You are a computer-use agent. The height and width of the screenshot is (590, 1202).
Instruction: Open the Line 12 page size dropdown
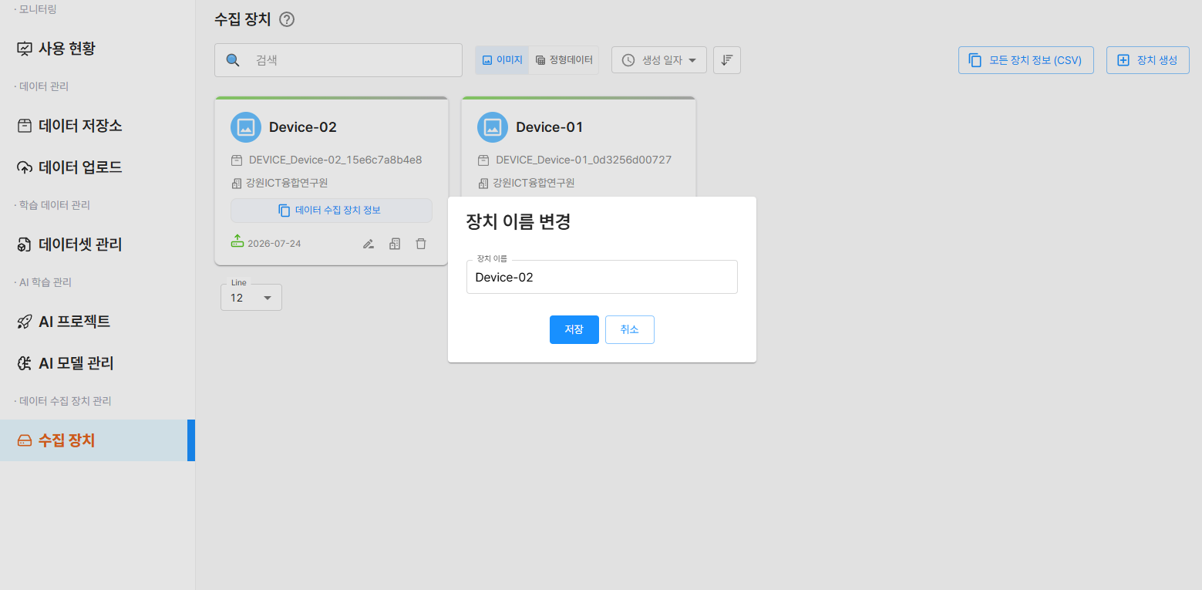coord(251,298)
